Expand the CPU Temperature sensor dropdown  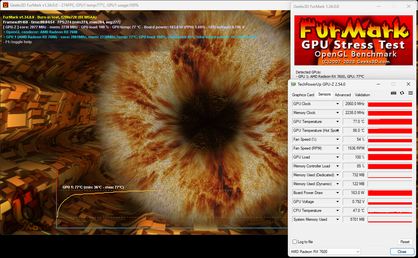(x=337, y=211)
